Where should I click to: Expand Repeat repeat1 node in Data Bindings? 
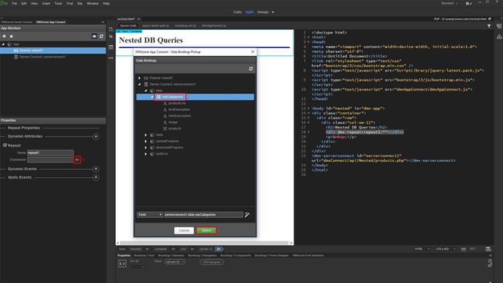click(x=139, y=78)
